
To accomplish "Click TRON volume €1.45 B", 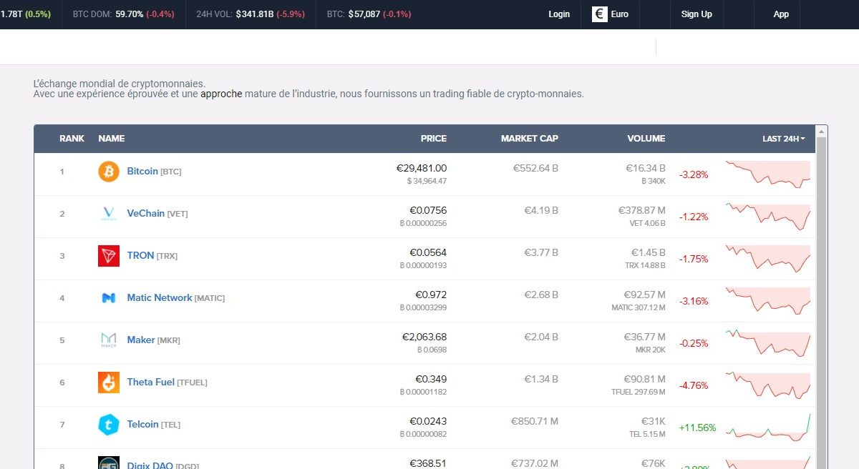I will pyautogui.click(x=648, y=252).
